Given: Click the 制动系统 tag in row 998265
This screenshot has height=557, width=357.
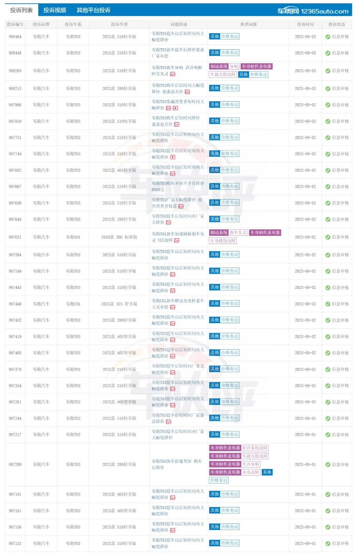Looking at the screenshot, I should 219,66.
